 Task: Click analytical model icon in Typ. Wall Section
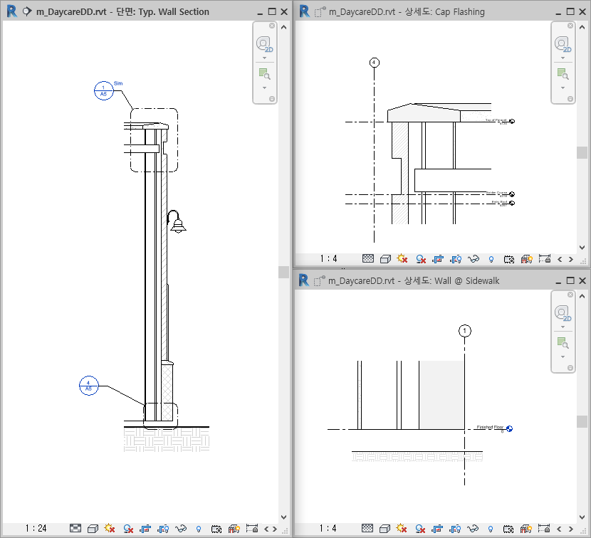(x=234, y=529)
